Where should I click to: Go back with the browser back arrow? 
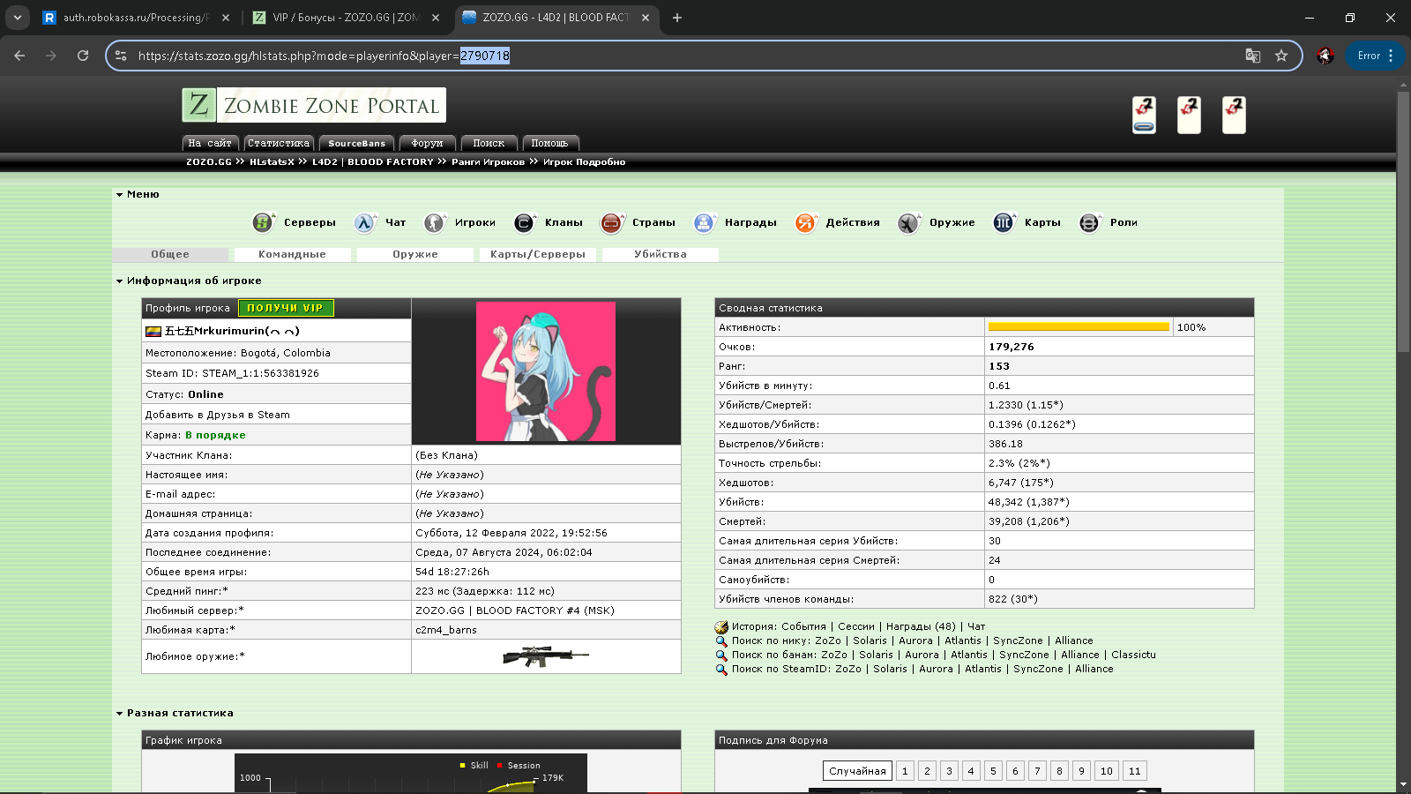[x=19, y=56]
